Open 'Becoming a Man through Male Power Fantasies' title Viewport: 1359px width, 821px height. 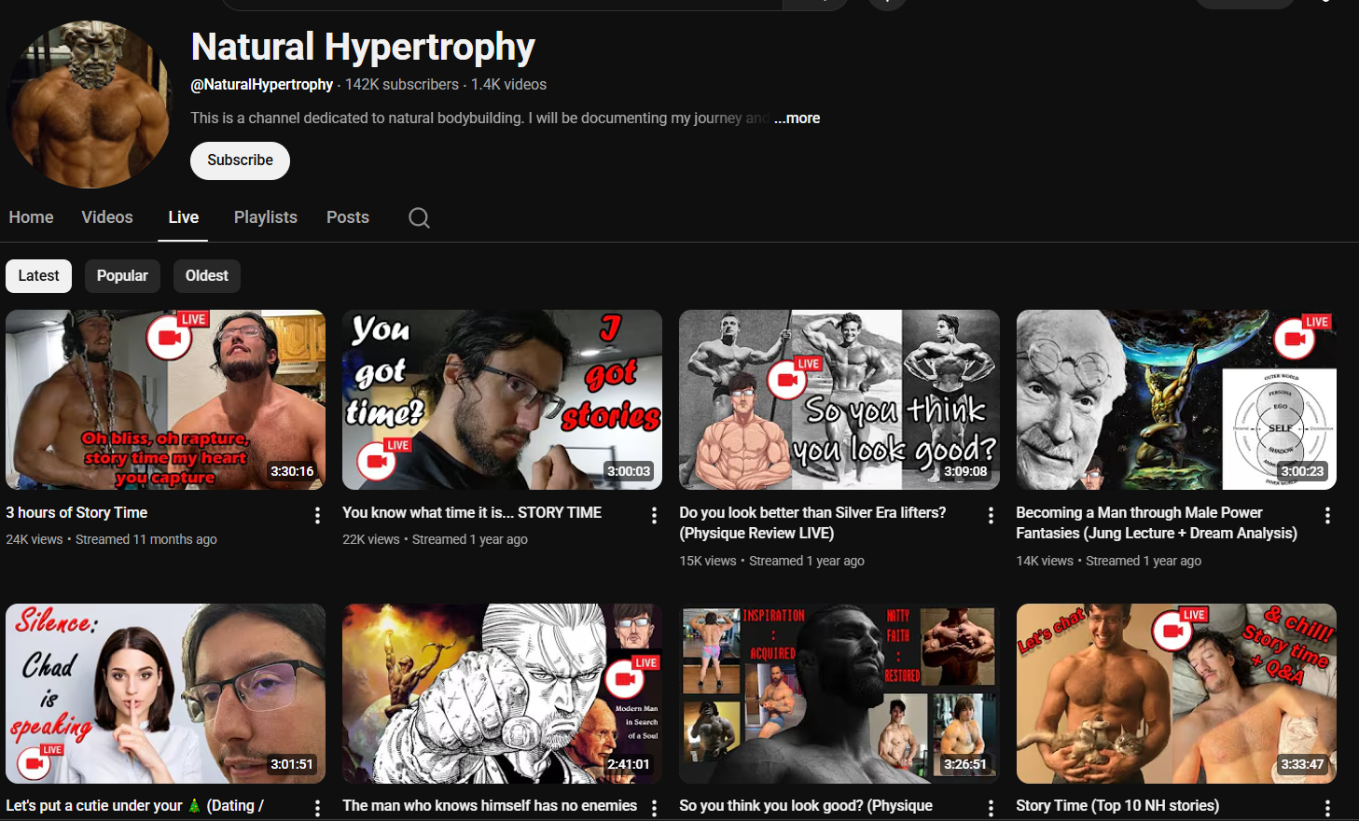coord(1157,522)
